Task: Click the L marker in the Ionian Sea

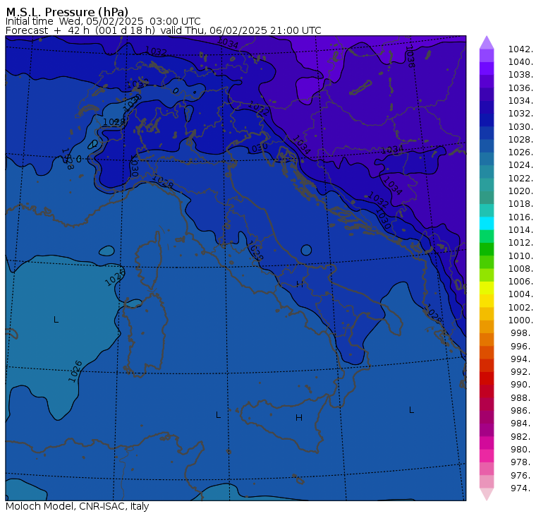Action: point(412,410)
